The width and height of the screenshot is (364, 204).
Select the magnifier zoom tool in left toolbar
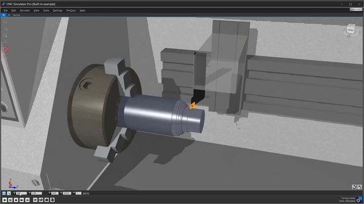(5, 35)
